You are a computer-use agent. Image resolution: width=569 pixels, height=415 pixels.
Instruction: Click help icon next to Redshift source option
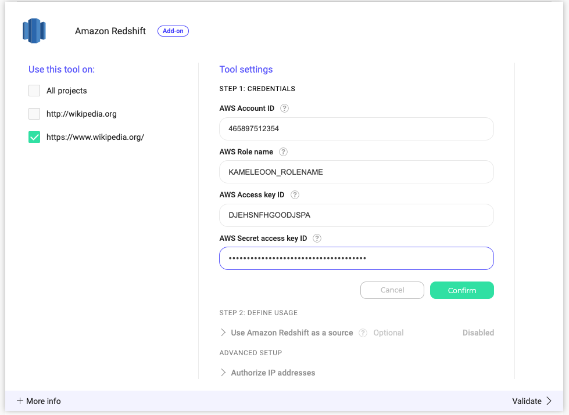[x=363, y=333]
